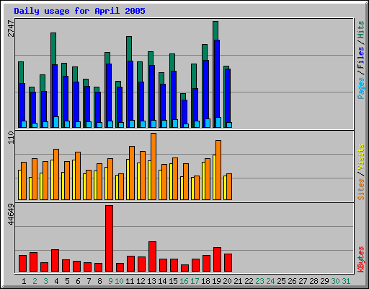Click day 6 on the x-axis
Viewport: 369px width, 289px height.
coord(78,281)
